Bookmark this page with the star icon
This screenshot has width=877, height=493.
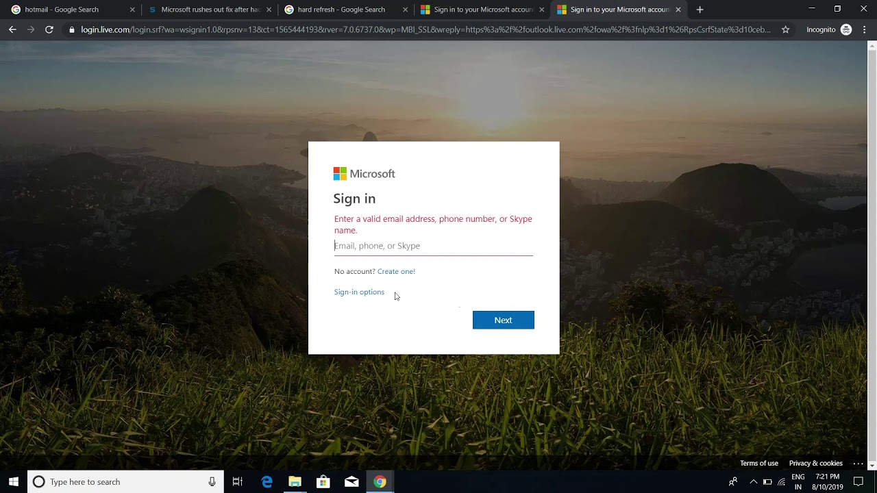(x=785, y=29)
